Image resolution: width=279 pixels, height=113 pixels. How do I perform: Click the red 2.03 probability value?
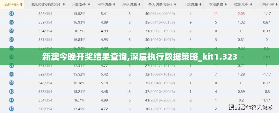click(241, 14)
